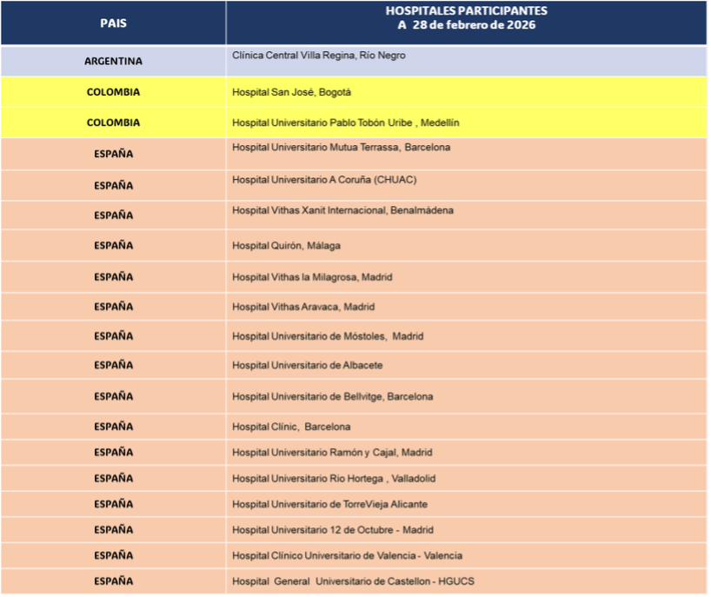Click the ESPAÑA cell beside Hospital General Castellon
This screenshot has width=711, height=597.
pos(113,581)
